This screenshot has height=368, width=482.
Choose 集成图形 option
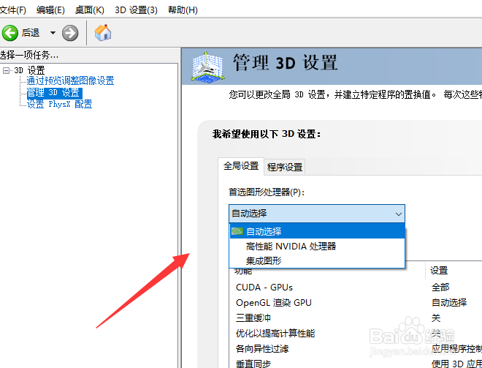click(317, 261)
